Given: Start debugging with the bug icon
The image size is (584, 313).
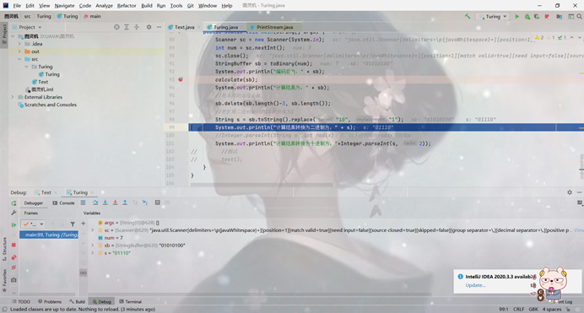Looking at the screenshot, I should pyautogui.click(x=527, y=16).
